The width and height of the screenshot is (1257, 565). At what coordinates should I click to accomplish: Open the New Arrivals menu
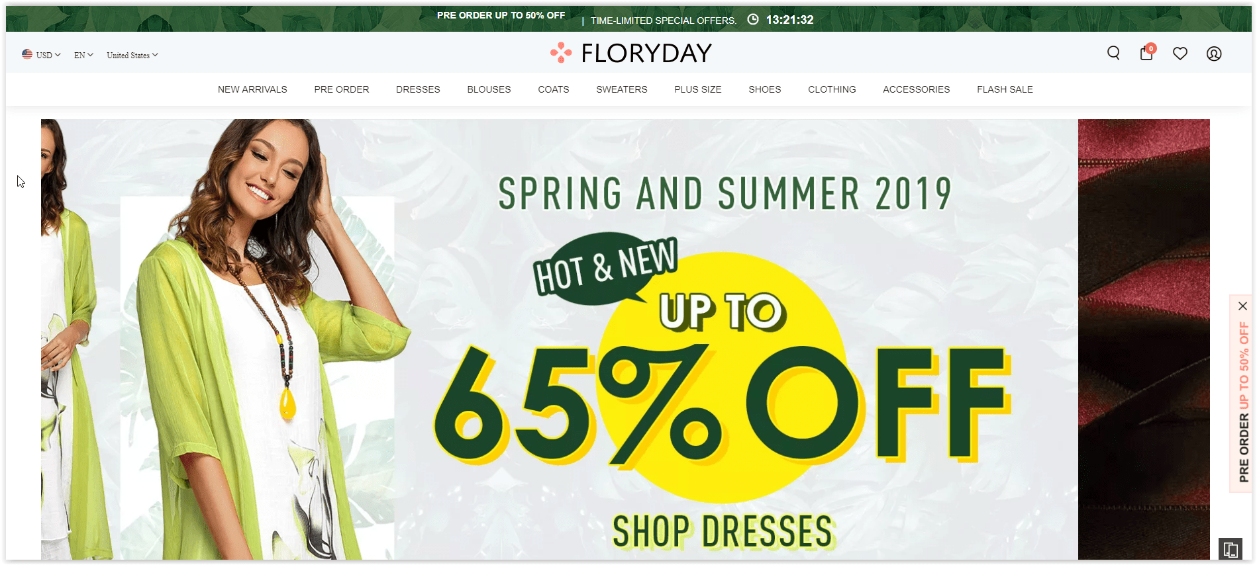(252, 89)
